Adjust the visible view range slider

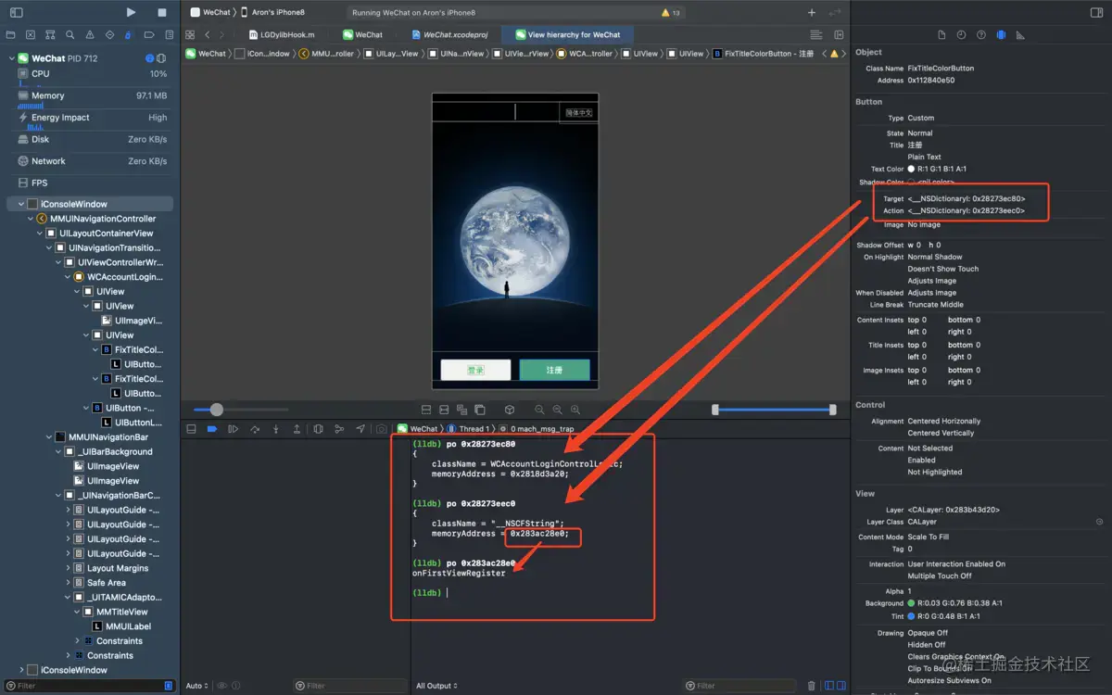[774, 410]
